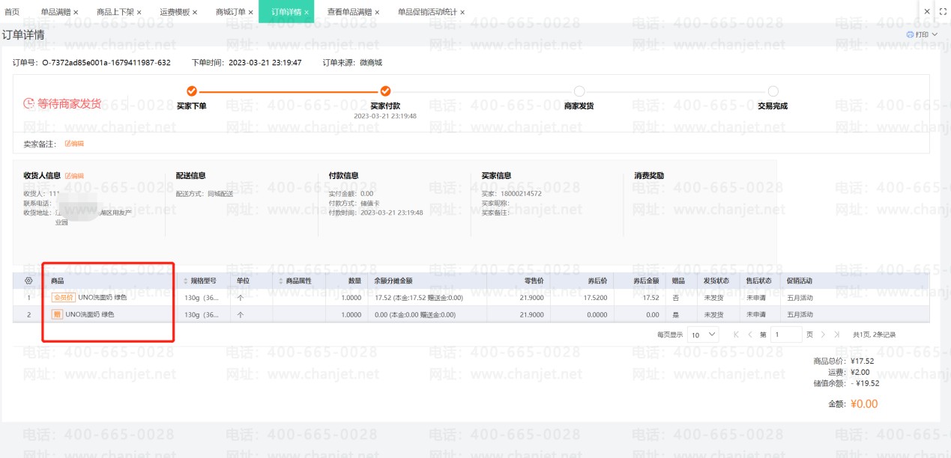Click the 金额 ¥0.00 total

click(x=863, y=404)
